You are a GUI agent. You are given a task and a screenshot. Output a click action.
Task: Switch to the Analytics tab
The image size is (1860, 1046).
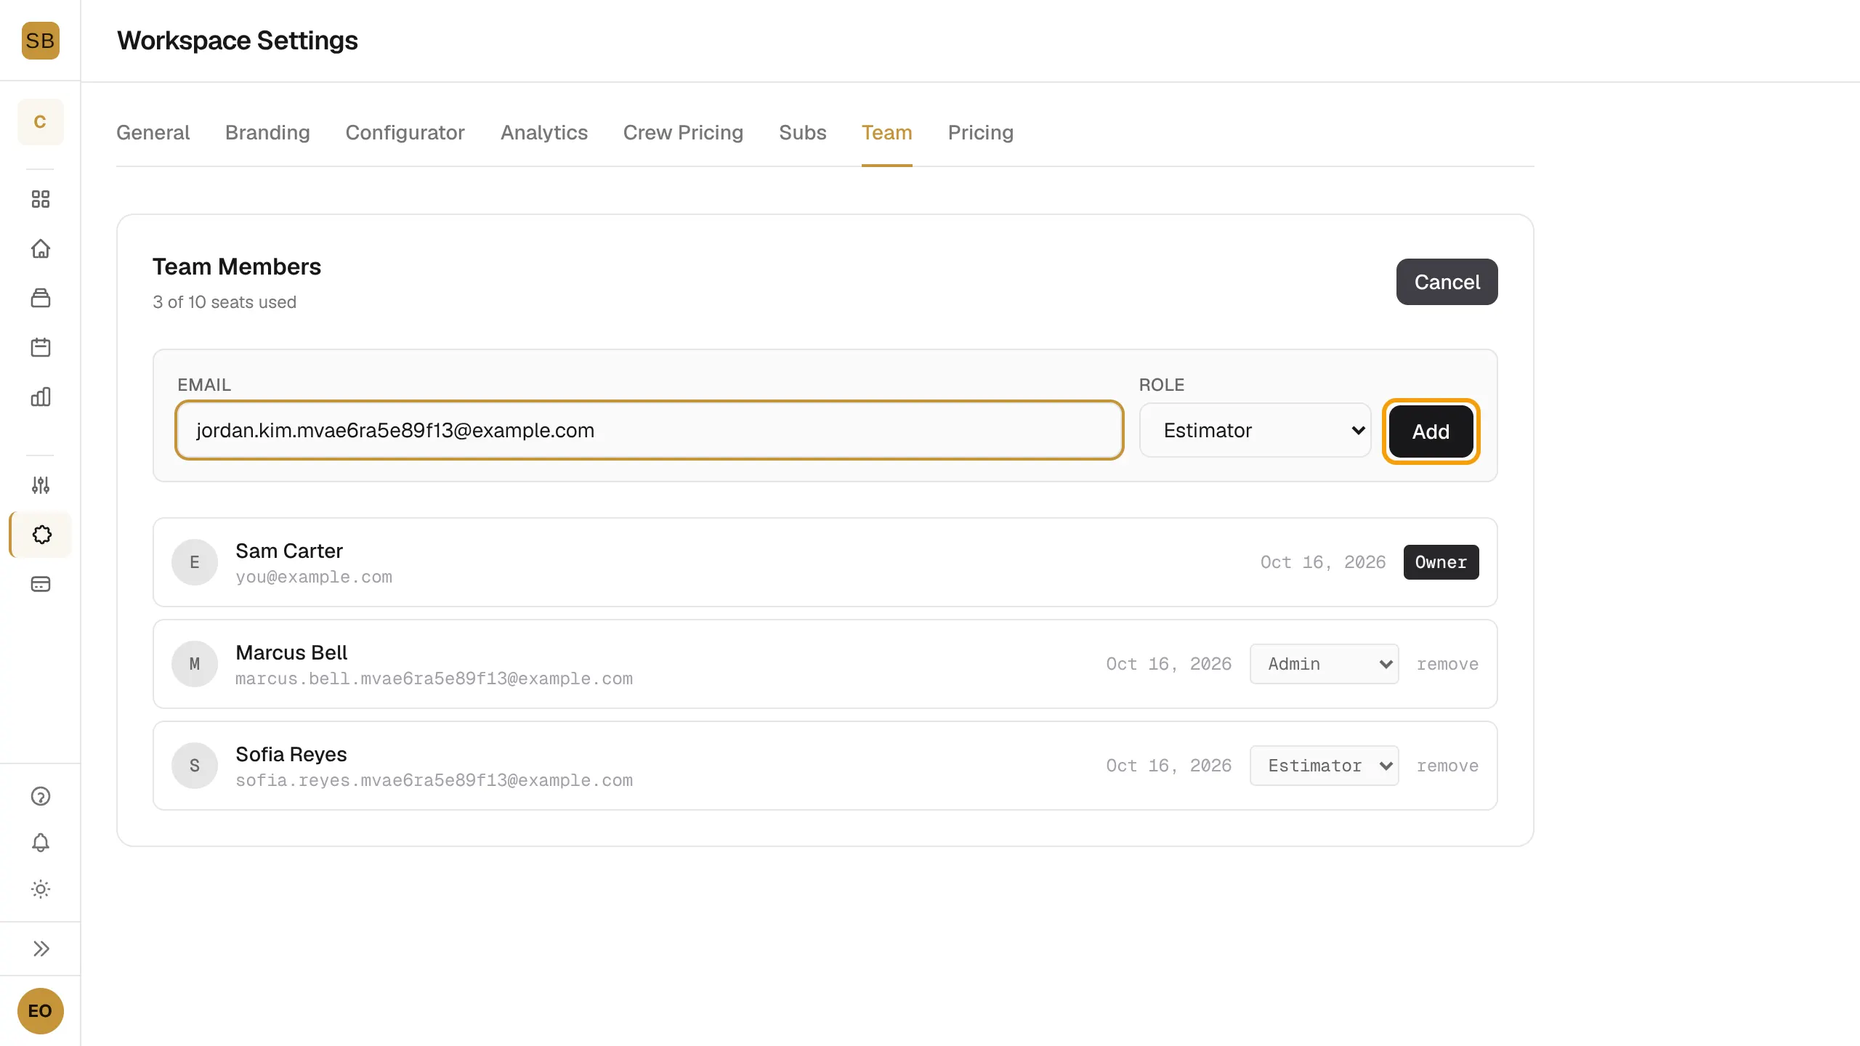pyautogui.click(x=544, y=133)
